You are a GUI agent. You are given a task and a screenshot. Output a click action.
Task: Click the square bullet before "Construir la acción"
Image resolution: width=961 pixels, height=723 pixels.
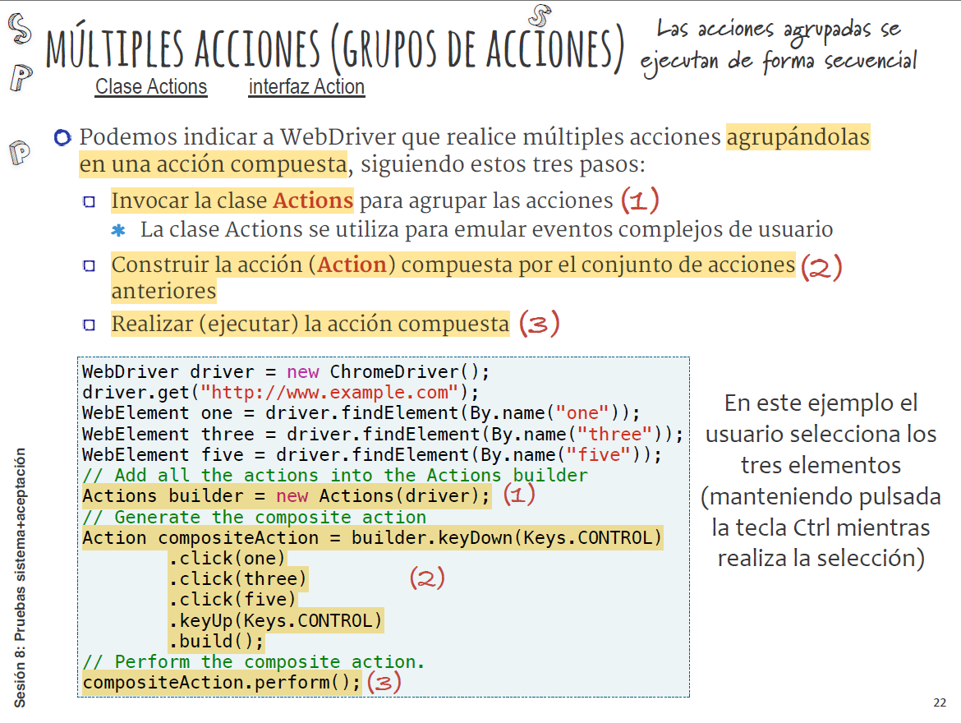89,266
